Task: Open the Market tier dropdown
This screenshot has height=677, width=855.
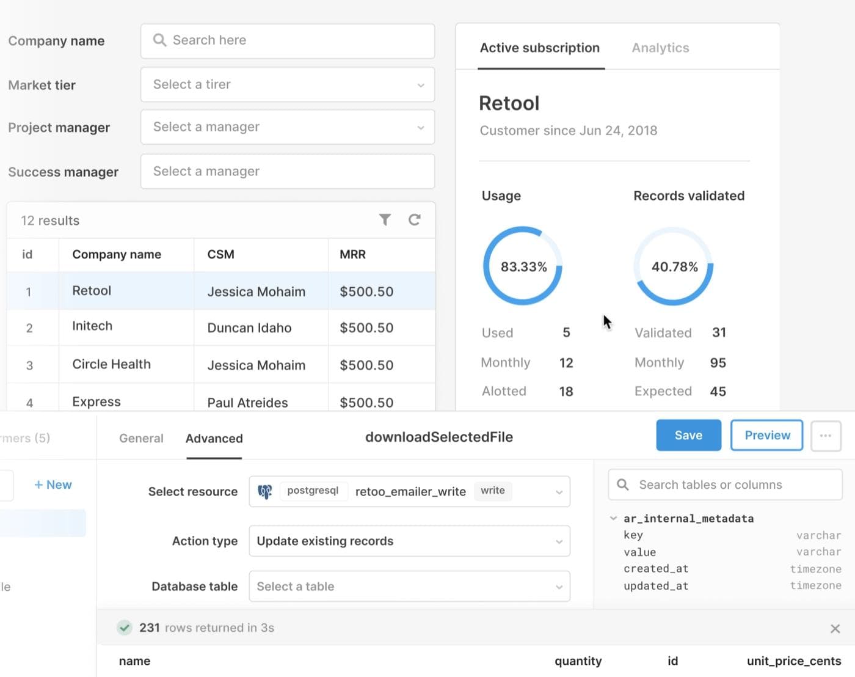Action: coord(288,85)
